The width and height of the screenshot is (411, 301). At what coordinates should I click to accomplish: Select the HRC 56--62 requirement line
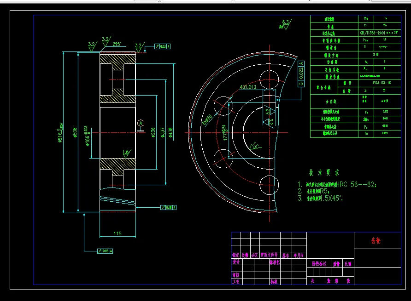pyautogui.click(x=337, y=185)
